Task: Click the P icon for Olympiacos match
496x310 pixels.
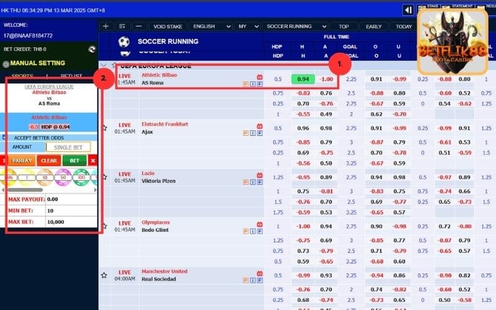Action: pos(246,231)
